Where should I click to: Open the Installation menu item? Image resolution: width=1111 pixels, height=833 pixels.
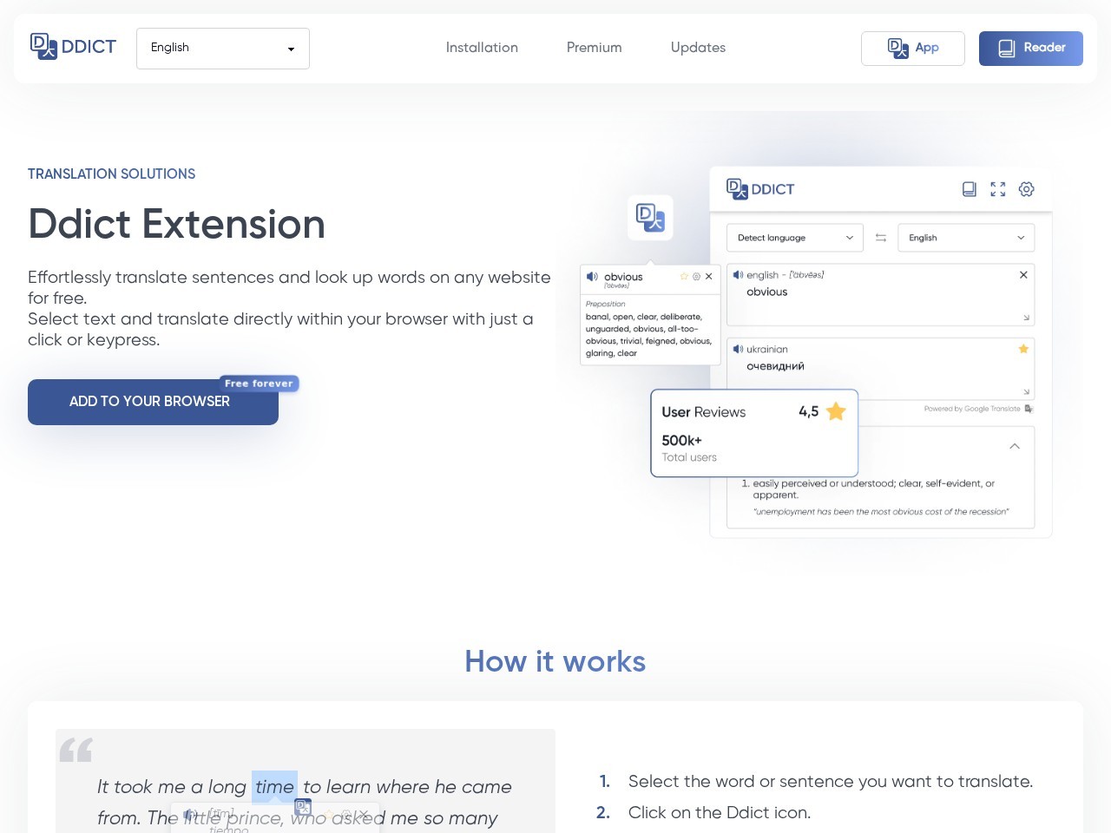pyautogui.click(x=482, y=48)
